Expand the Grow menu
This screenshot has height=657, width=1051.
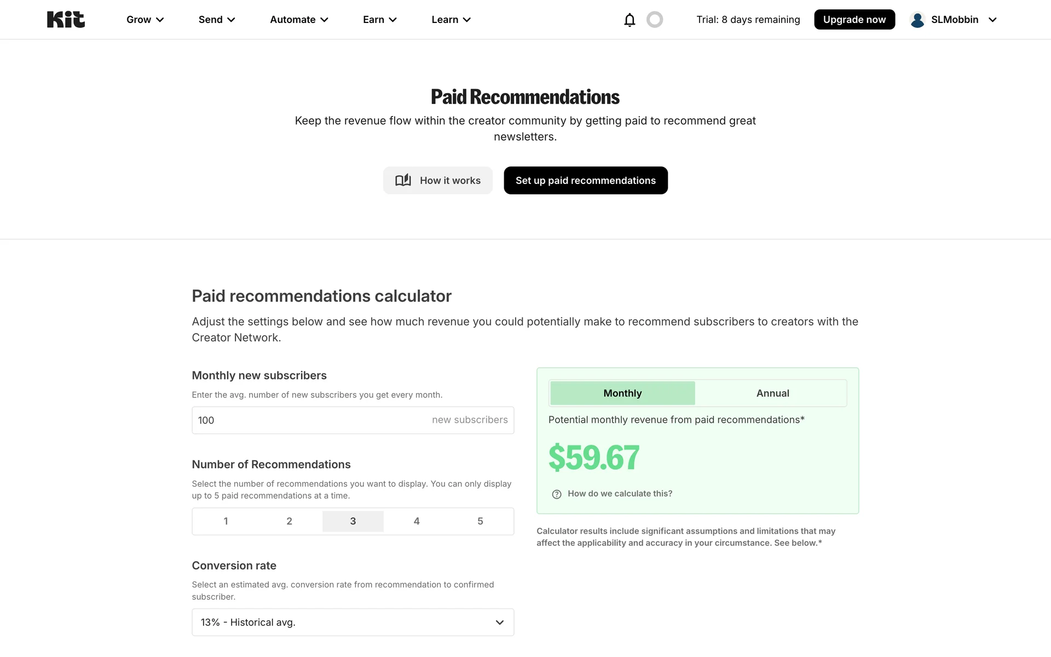click(x=145, y=20)
